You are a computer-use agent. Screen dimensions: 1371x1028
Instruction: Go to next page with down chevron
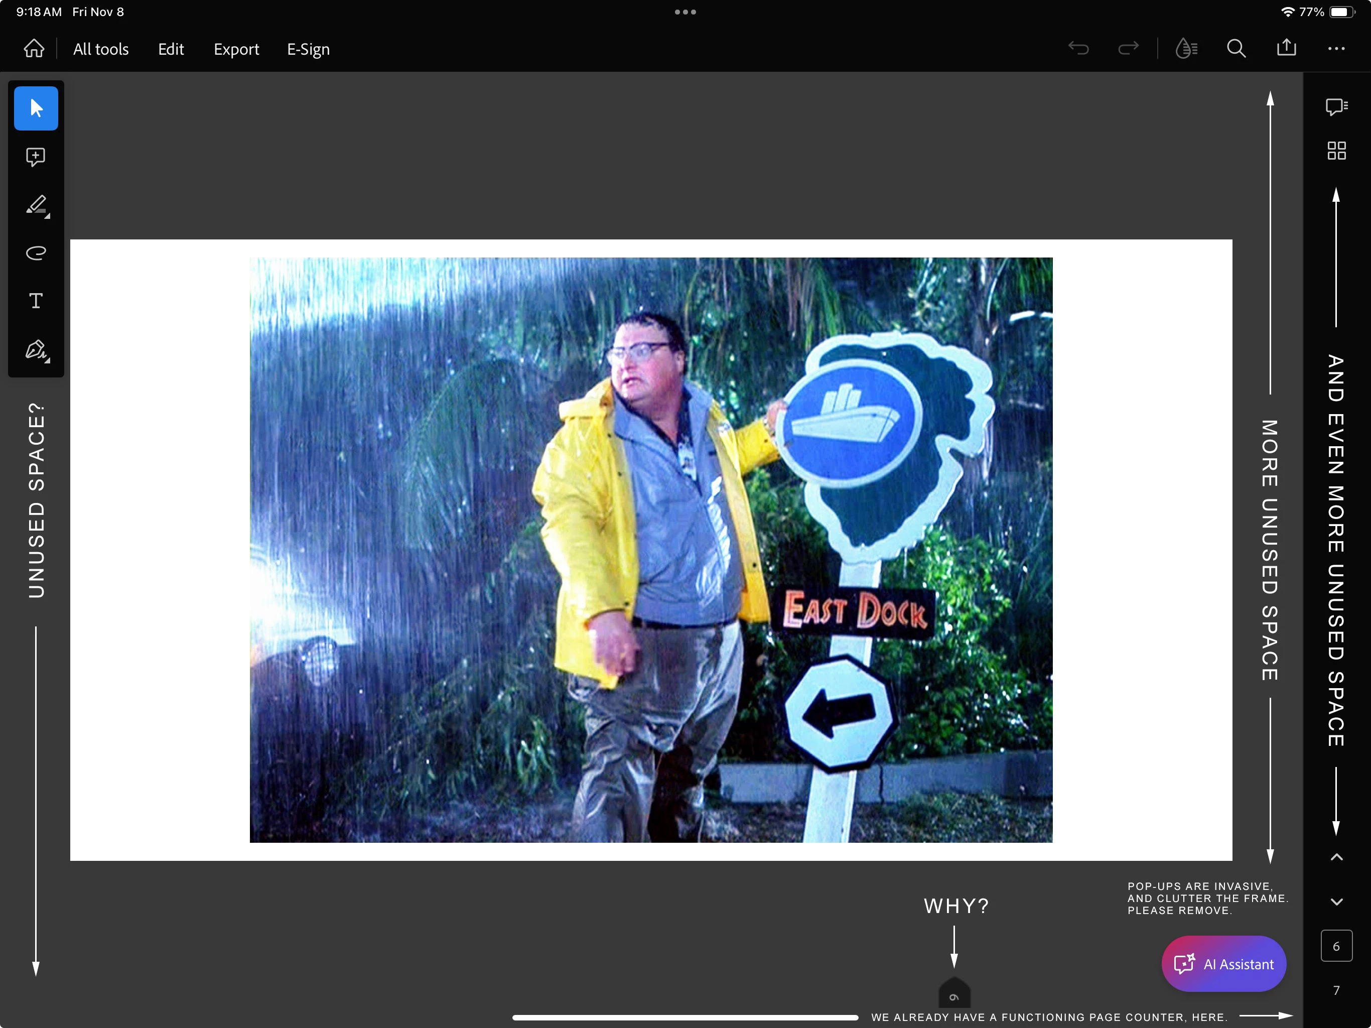[x=1336, y=902]
